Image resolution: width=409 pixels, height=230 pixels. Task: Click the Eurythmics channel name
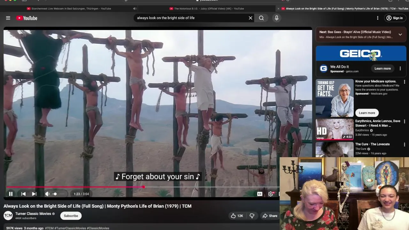pyautogui.click(x=362, y=130)
